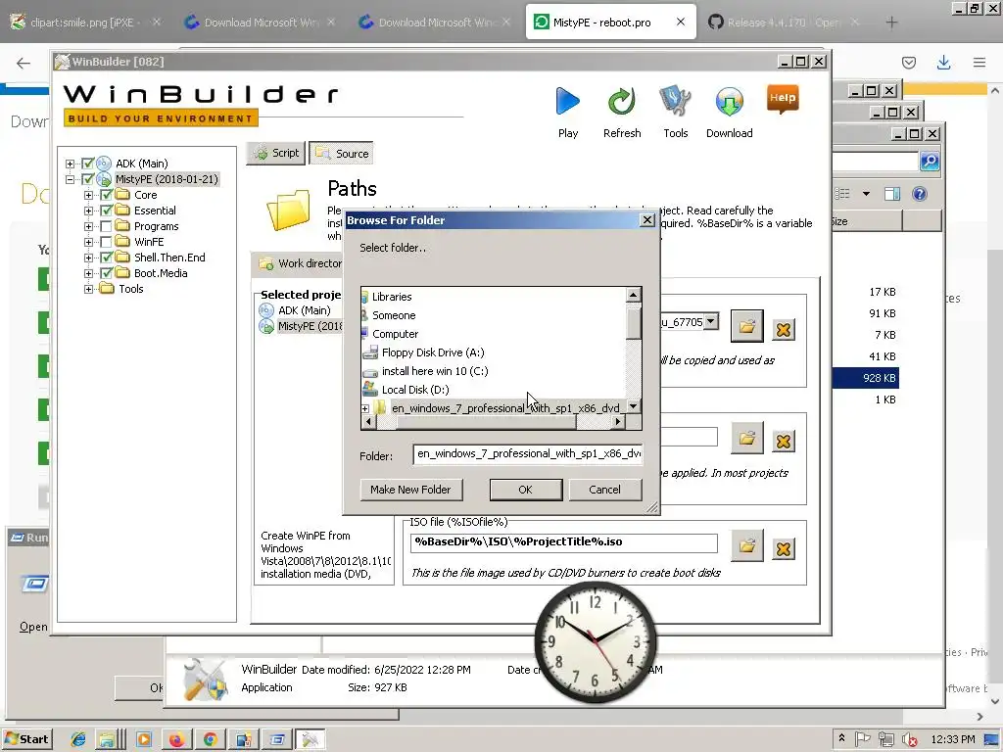Expand the Tools tree node
Viewport: 1003px width, 752px height.
(x=88, y=289)
